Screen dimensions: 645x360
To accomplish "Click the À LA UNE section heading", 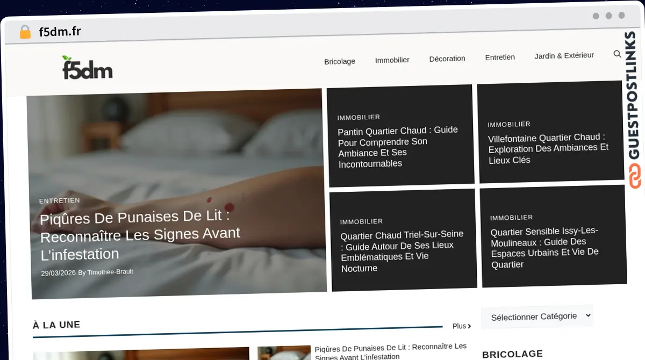I will pyautogui.click(x=56, y=325).
